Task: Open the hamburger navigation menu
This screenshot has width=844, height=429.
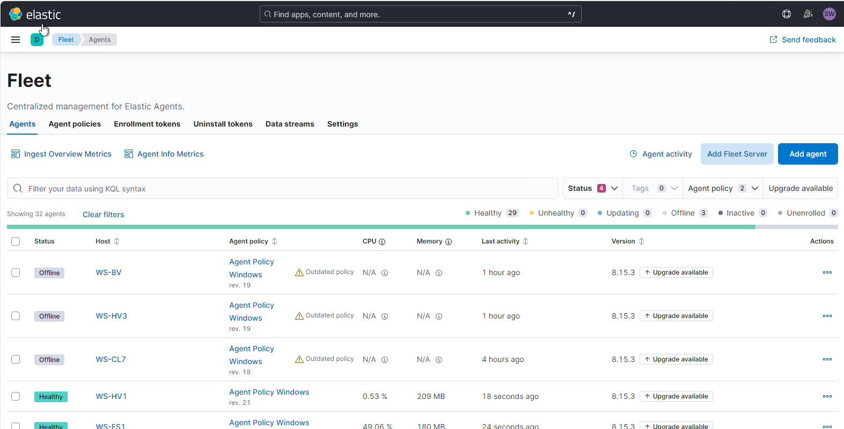Action: click(16, 40)
